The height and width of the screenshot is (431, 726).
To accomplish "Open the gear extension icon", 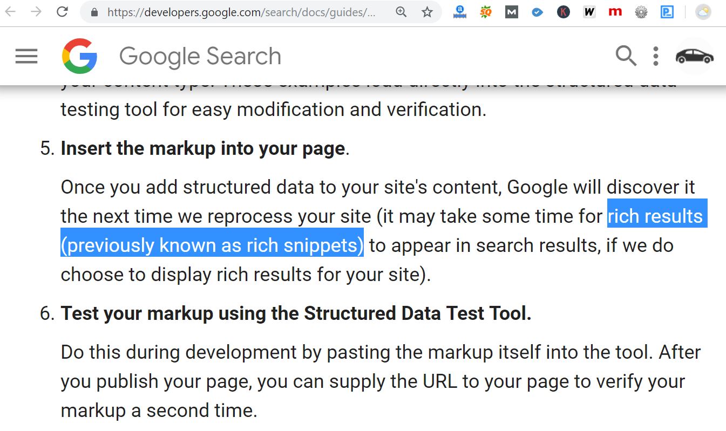I will [641, 12].
